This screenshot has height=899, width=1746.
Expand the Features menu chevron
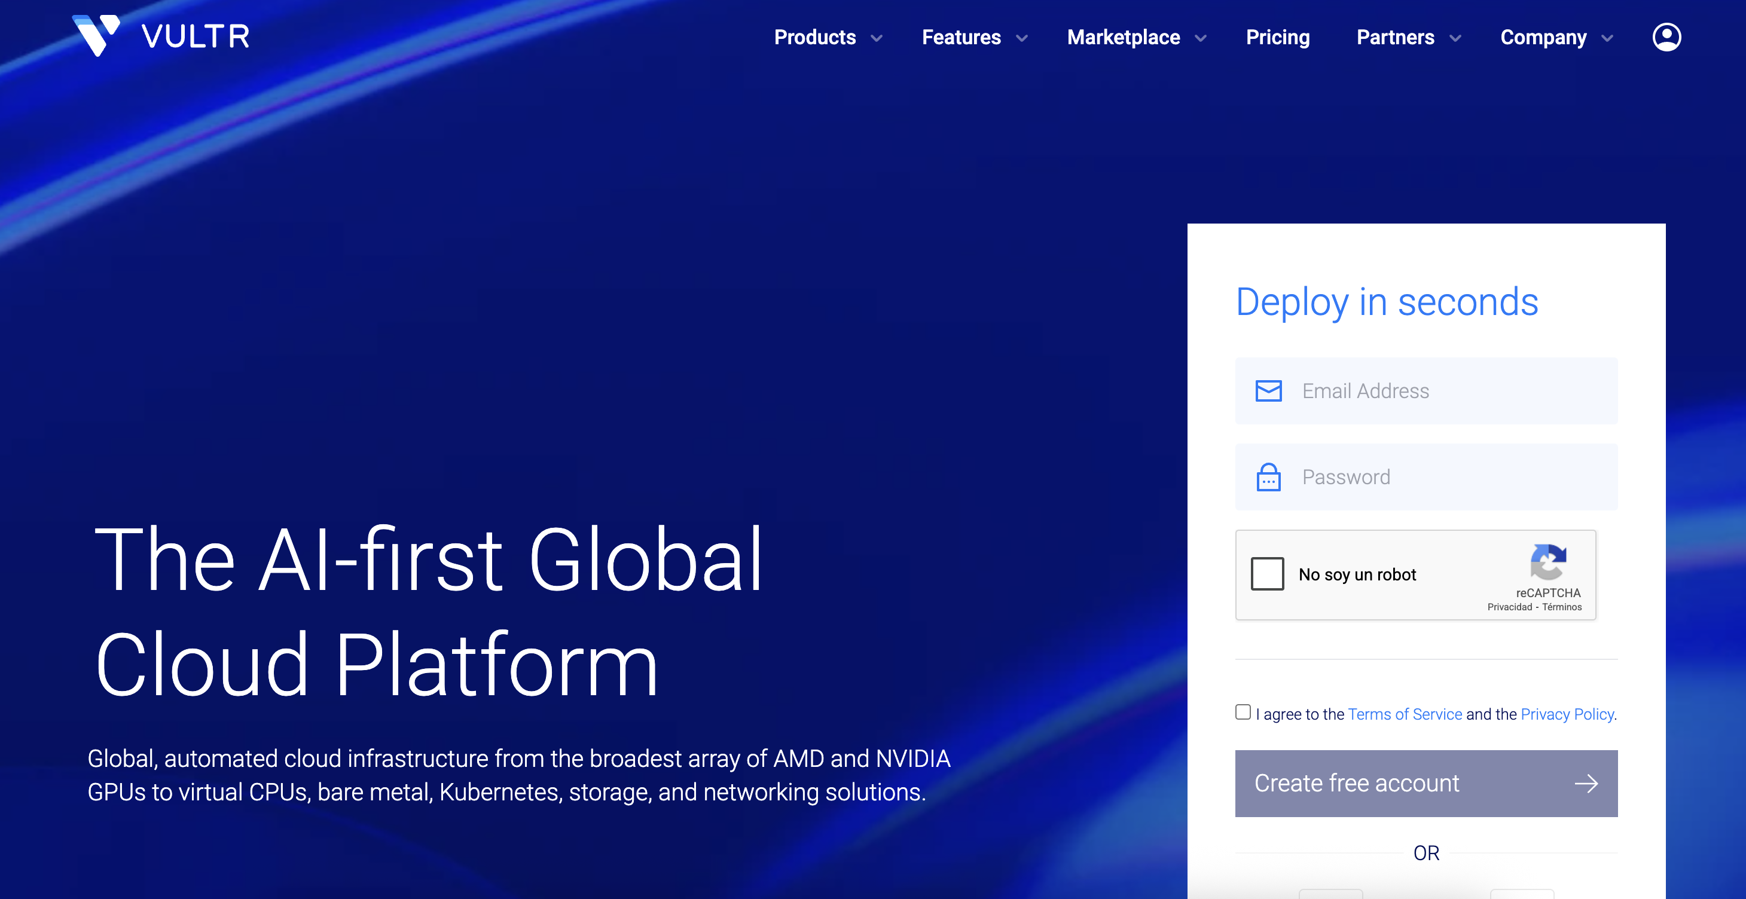[x=1021, y=39]
